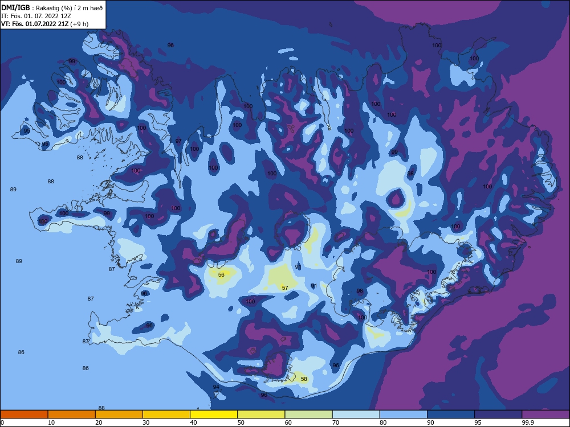Click the 10–20 orange legend swatch
This screenshot has width=570, height=427.
72,414
